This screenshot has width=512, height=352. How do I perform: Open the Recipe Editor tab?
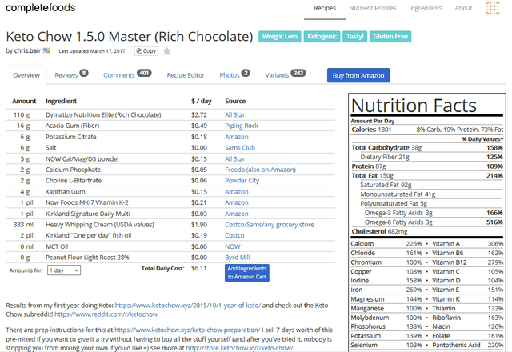coord(186,75)
